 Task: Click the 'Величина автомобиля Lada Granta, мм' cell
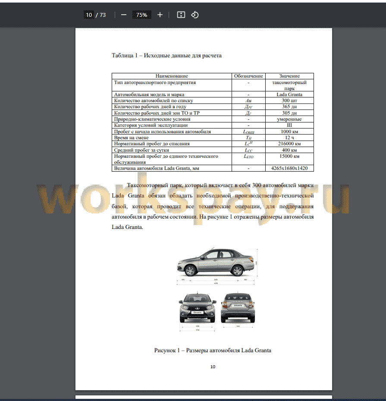172,168
